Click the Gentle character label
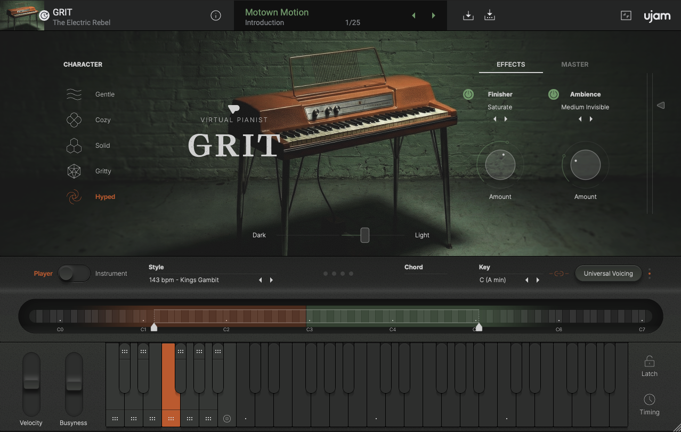Viewport: 681px width, 432px height. (x=105, y=94)
